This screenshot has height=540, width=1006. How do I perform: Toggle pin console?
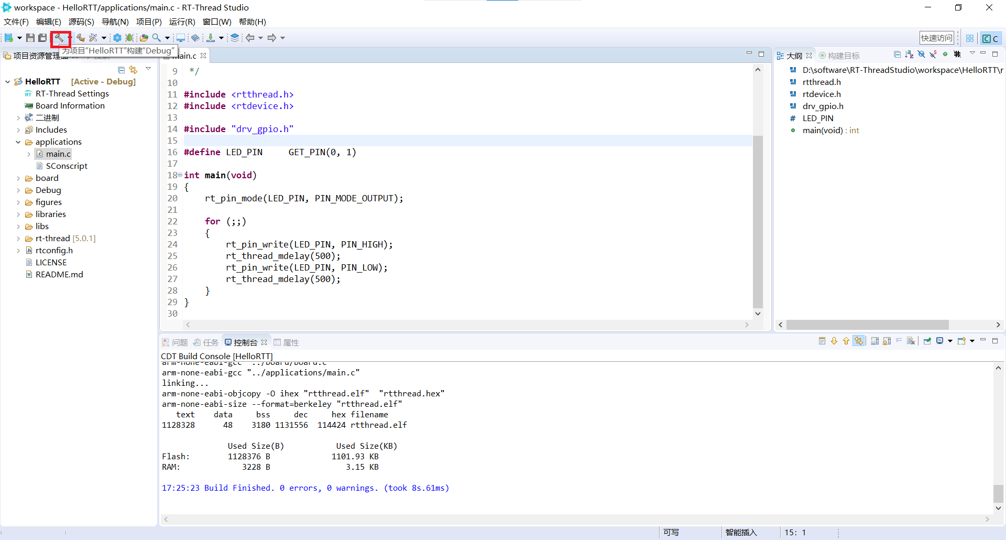(927, 341)
